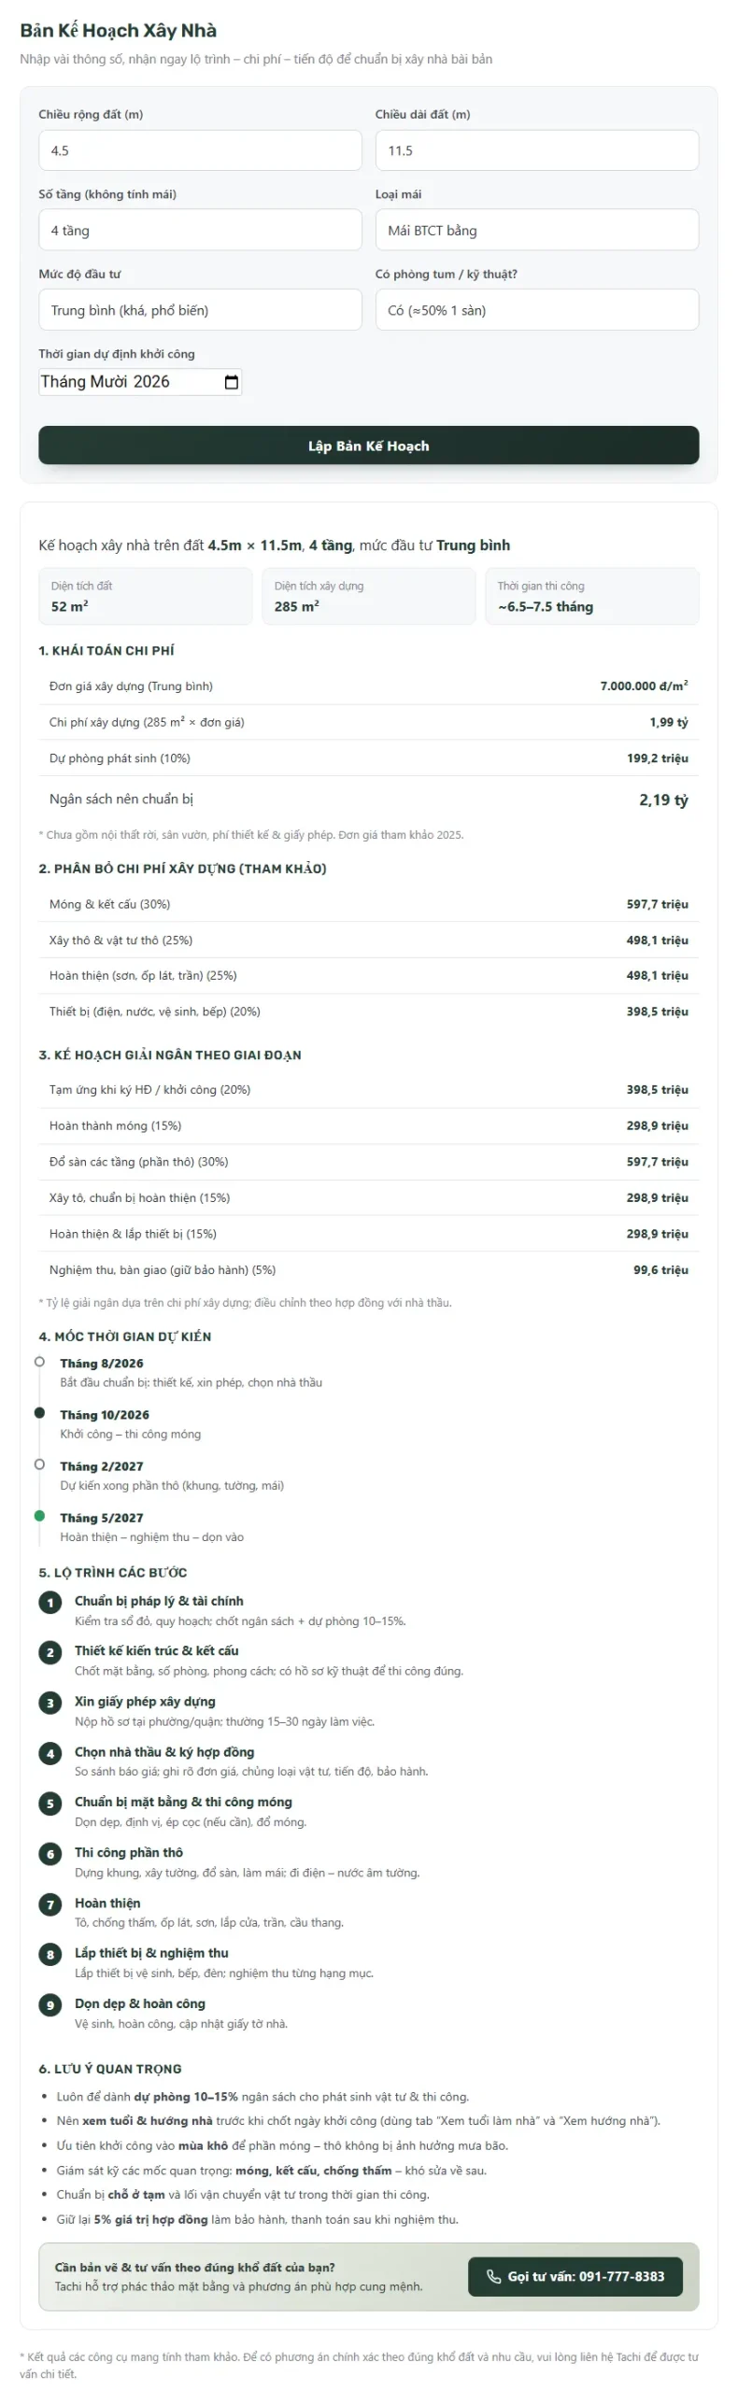738x2391 pixels.
Task: Click step 9 circle Dọn dẹp & hoàn công
Action: click(50, 2004)
